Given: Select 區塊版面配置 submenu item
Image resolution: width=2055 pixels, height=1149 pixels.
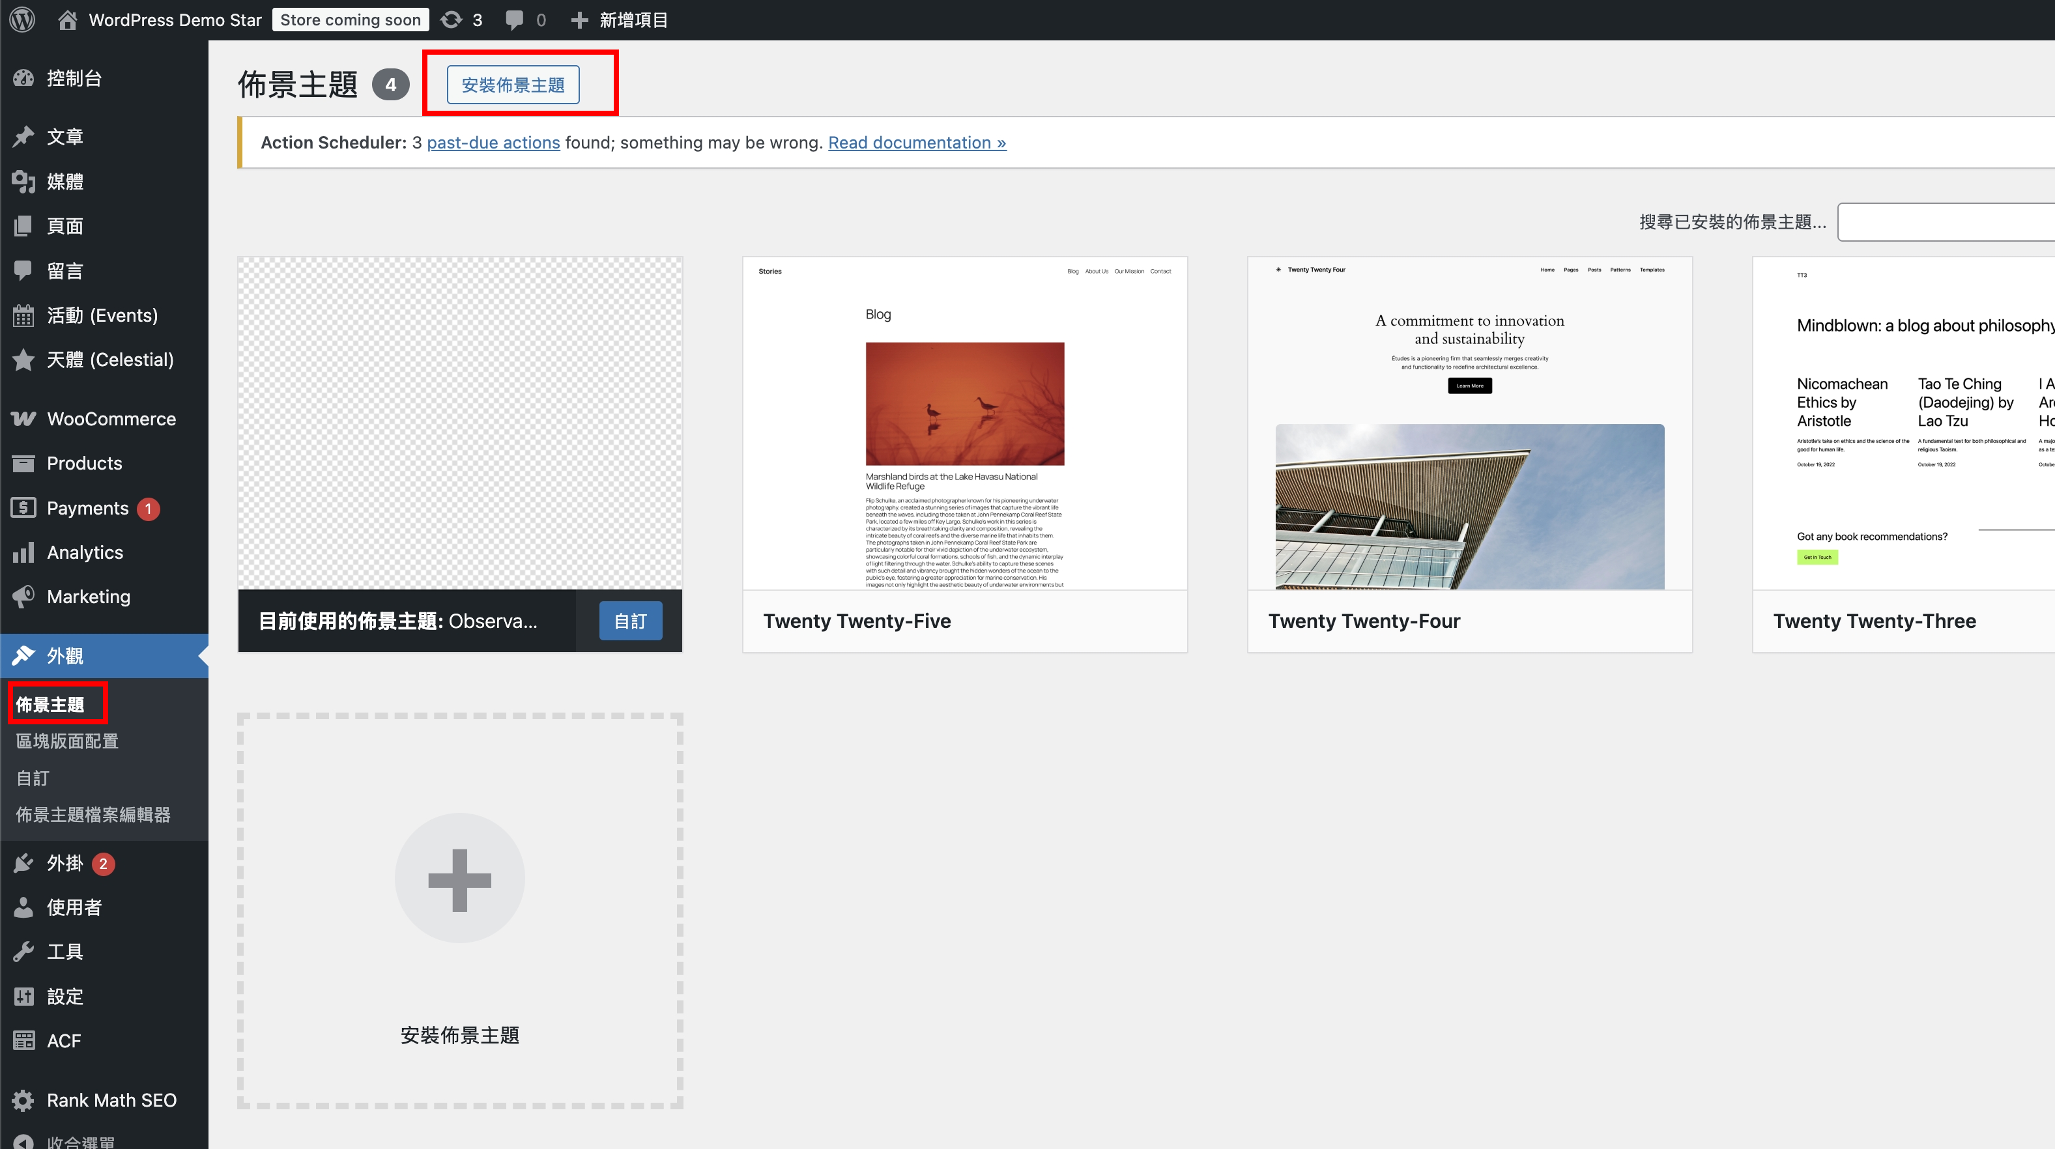Looking at the screenshot, I should click(67, 741).
